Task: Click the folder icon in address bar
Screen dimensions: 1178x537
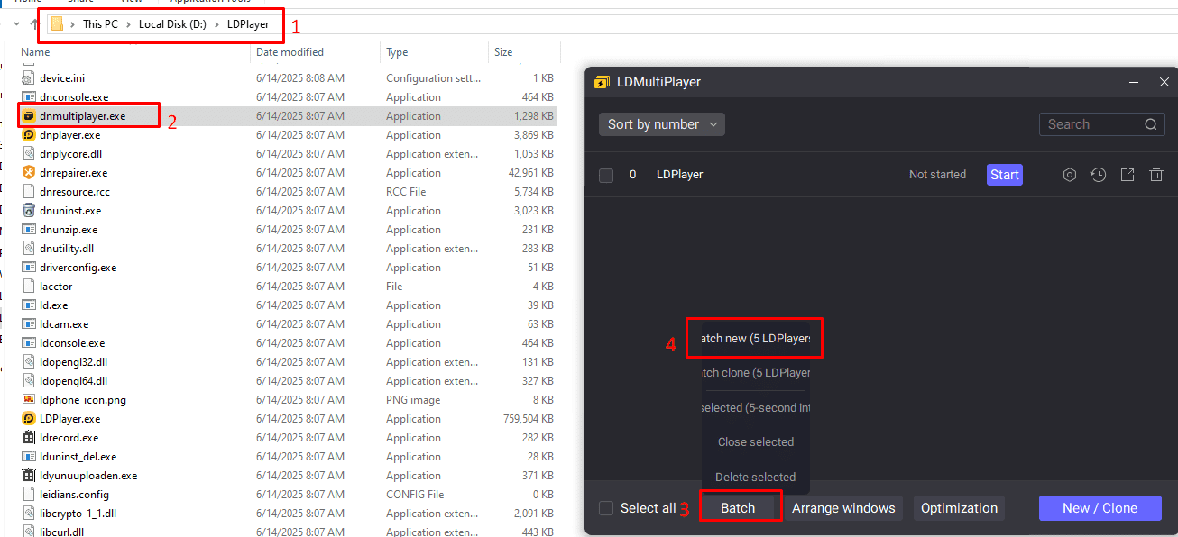Action: pyautogui.click(x=57, y=24)
